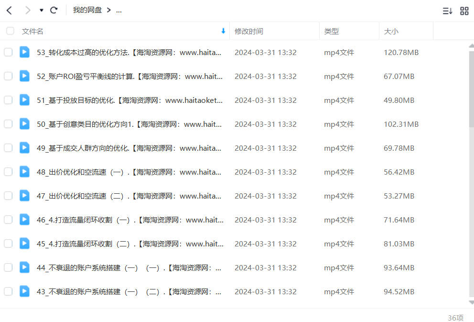Click video icon of file 51_基于投放目标
Image resolution: width=474 pixels, height=322 pixels.
click(24, 100)
